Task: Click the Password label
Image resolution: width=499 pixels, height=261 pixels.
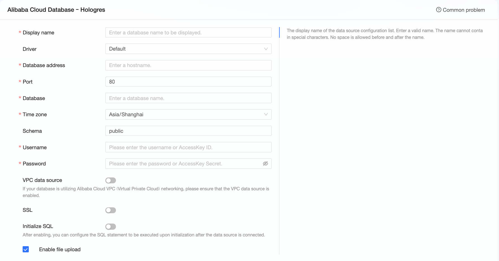Action: [x=34, y=164]
